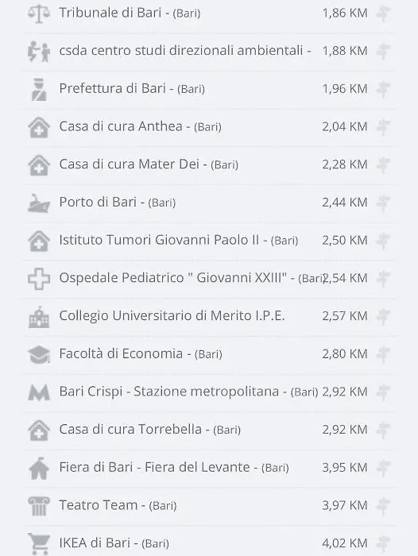The image size is (418, 556).
Task: Click the scales icon beside Tribunale di Bari
Action: tap(39, 14)
